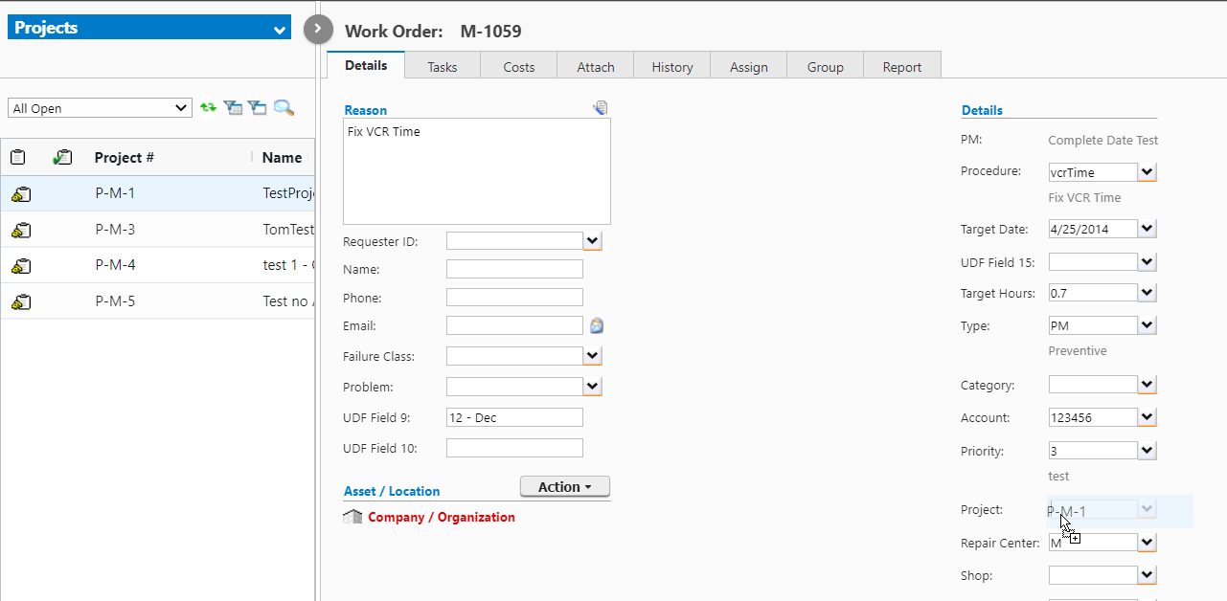Image resolution: width=1227 pixels, height=601 pixels.
Task: Click the Details section heading link
Action: point(982,110)
